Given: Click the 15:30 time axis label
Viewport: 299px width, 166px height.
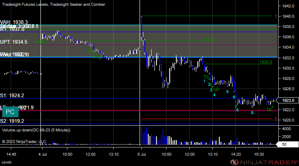Looking at the screenshot, I should tap(259, 154).
